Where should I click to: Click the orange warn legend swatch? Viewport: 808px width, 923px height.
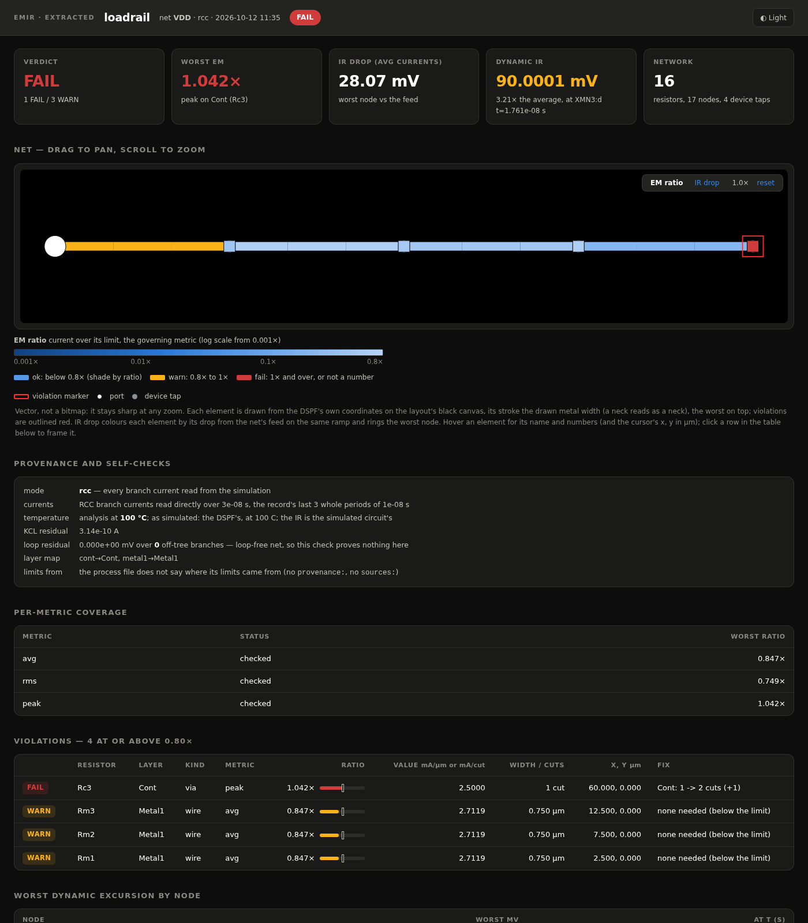[158, 377]
